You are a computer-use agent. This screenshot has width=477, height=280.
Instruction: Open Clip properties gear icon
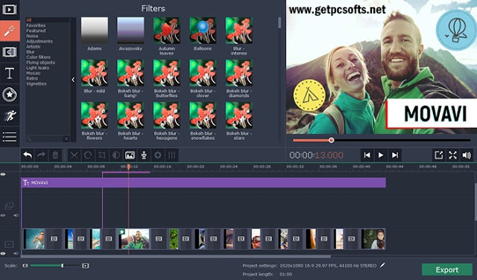pyautogui.click(x=158, y=156)
